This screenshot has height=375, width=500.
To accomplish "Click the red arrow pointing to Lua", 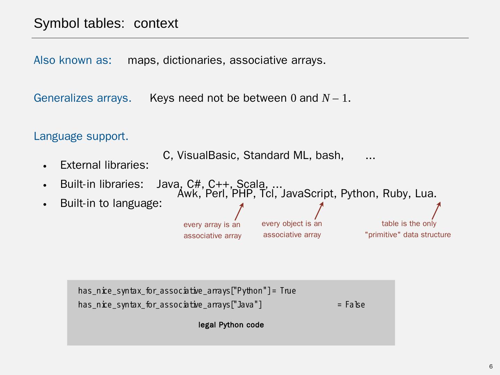I will pos(436,210).
